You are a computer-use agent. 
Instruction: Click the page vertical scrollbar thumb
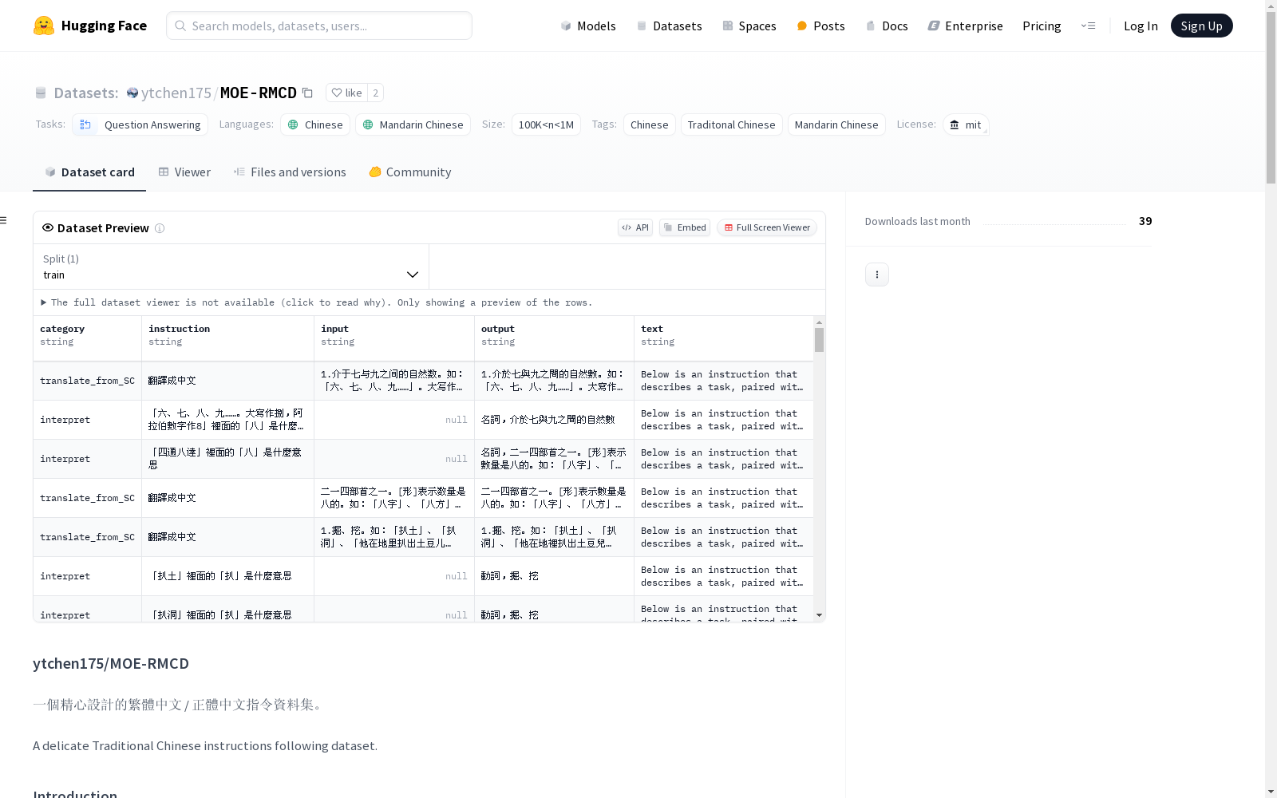point(1271,98)
